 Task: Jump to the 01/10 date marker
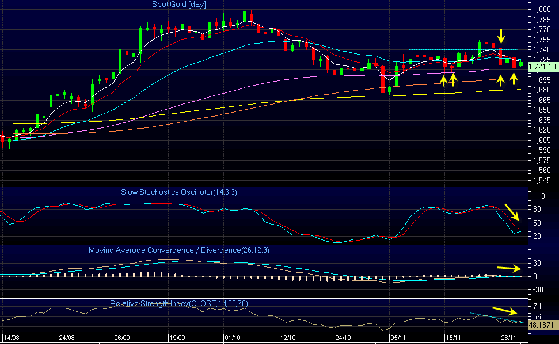pos(232,339)
